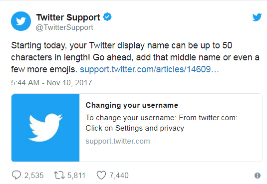The height and width of the screenshot is (184, 267).
Task: Click the Twitter bird logo at top right
Action: (x=257, y=17)
